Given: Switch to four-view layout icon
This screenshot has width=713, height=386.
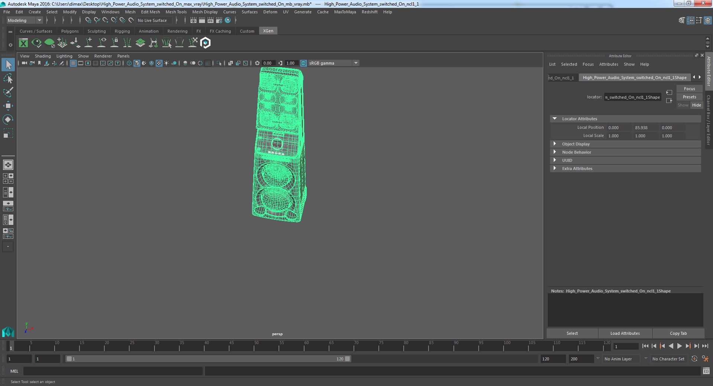Looking at the screenshot, I should [x=8, y=179].
